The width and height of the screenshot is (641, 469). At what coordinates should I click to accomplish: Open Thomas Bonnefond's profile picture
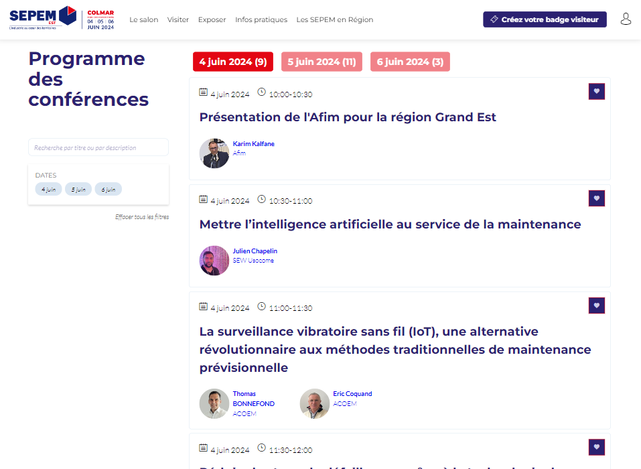[x=214, y=404]
